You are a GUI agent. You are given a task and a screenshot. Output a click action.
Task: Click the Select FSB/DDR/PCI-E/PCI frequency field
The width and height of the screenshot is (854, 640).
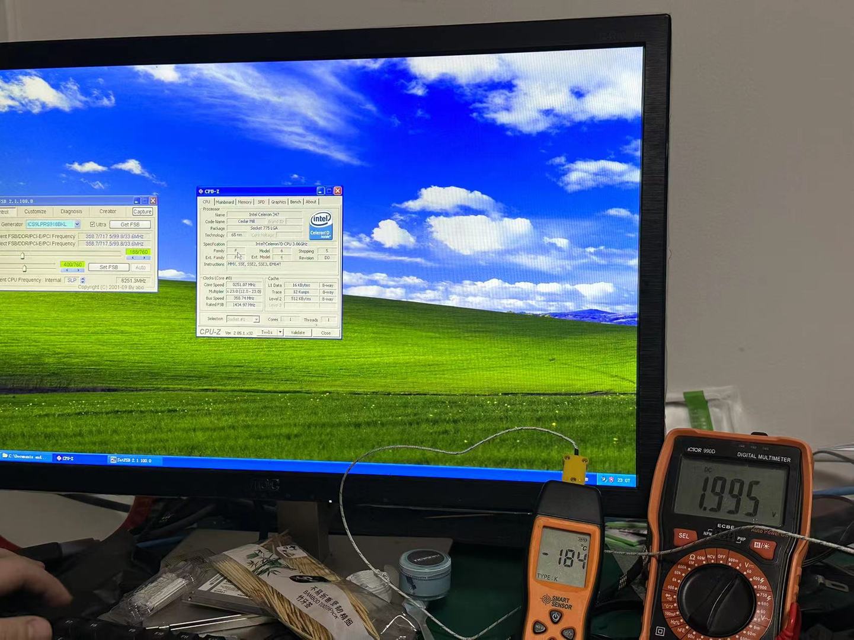click(114, 244)
